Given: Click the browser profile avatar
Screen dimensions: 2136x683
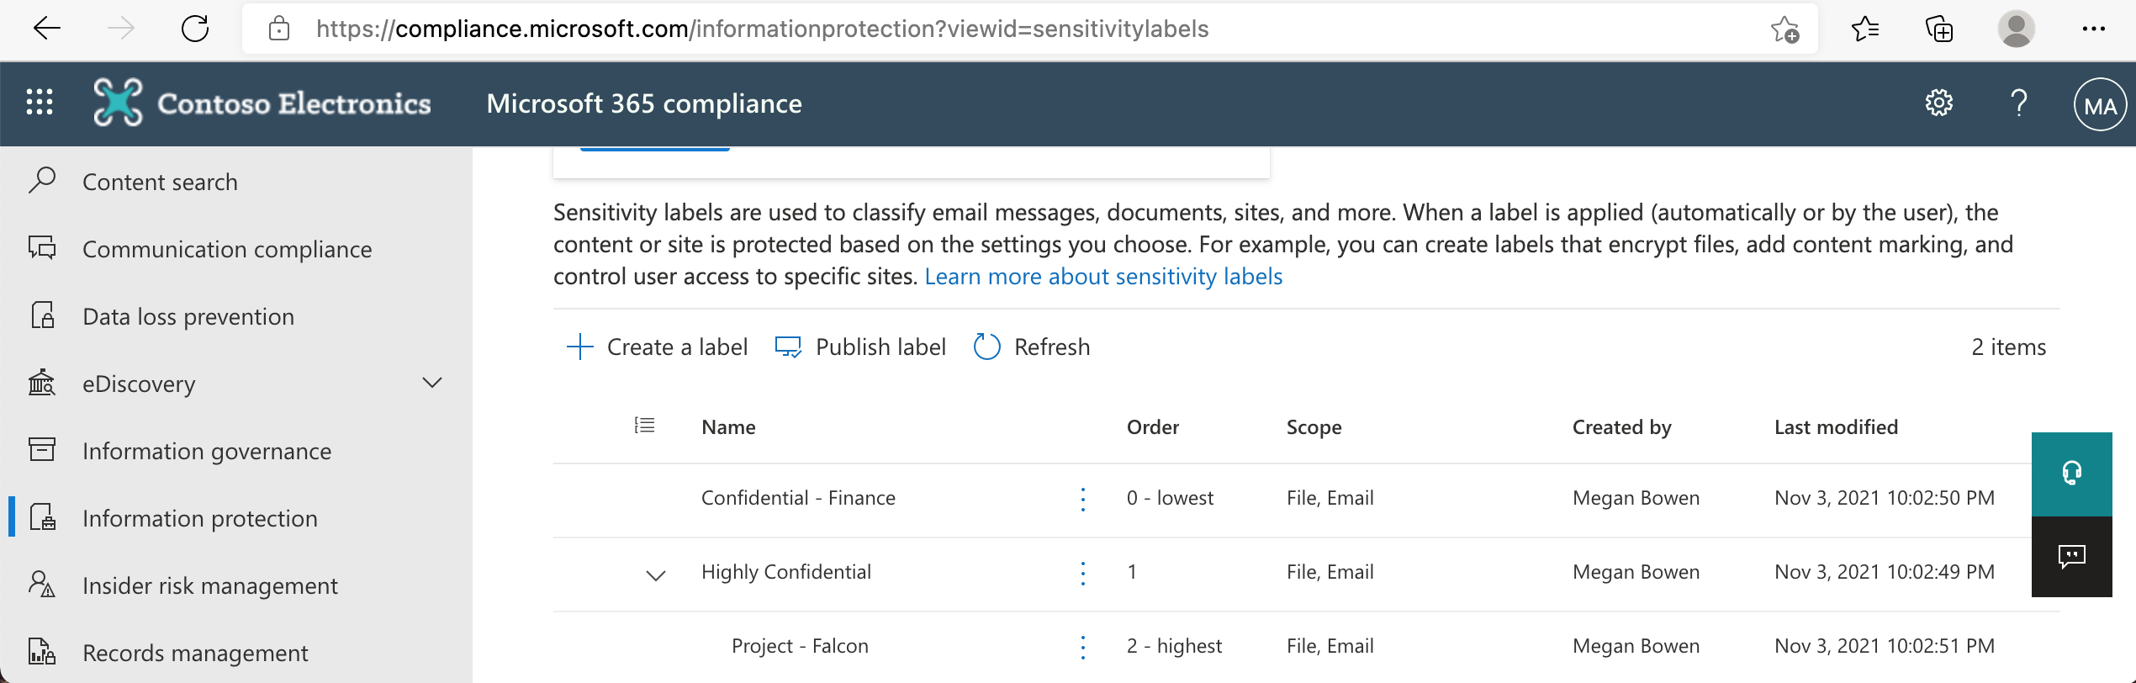Looking at the screenshot, I should (2016, 29).
